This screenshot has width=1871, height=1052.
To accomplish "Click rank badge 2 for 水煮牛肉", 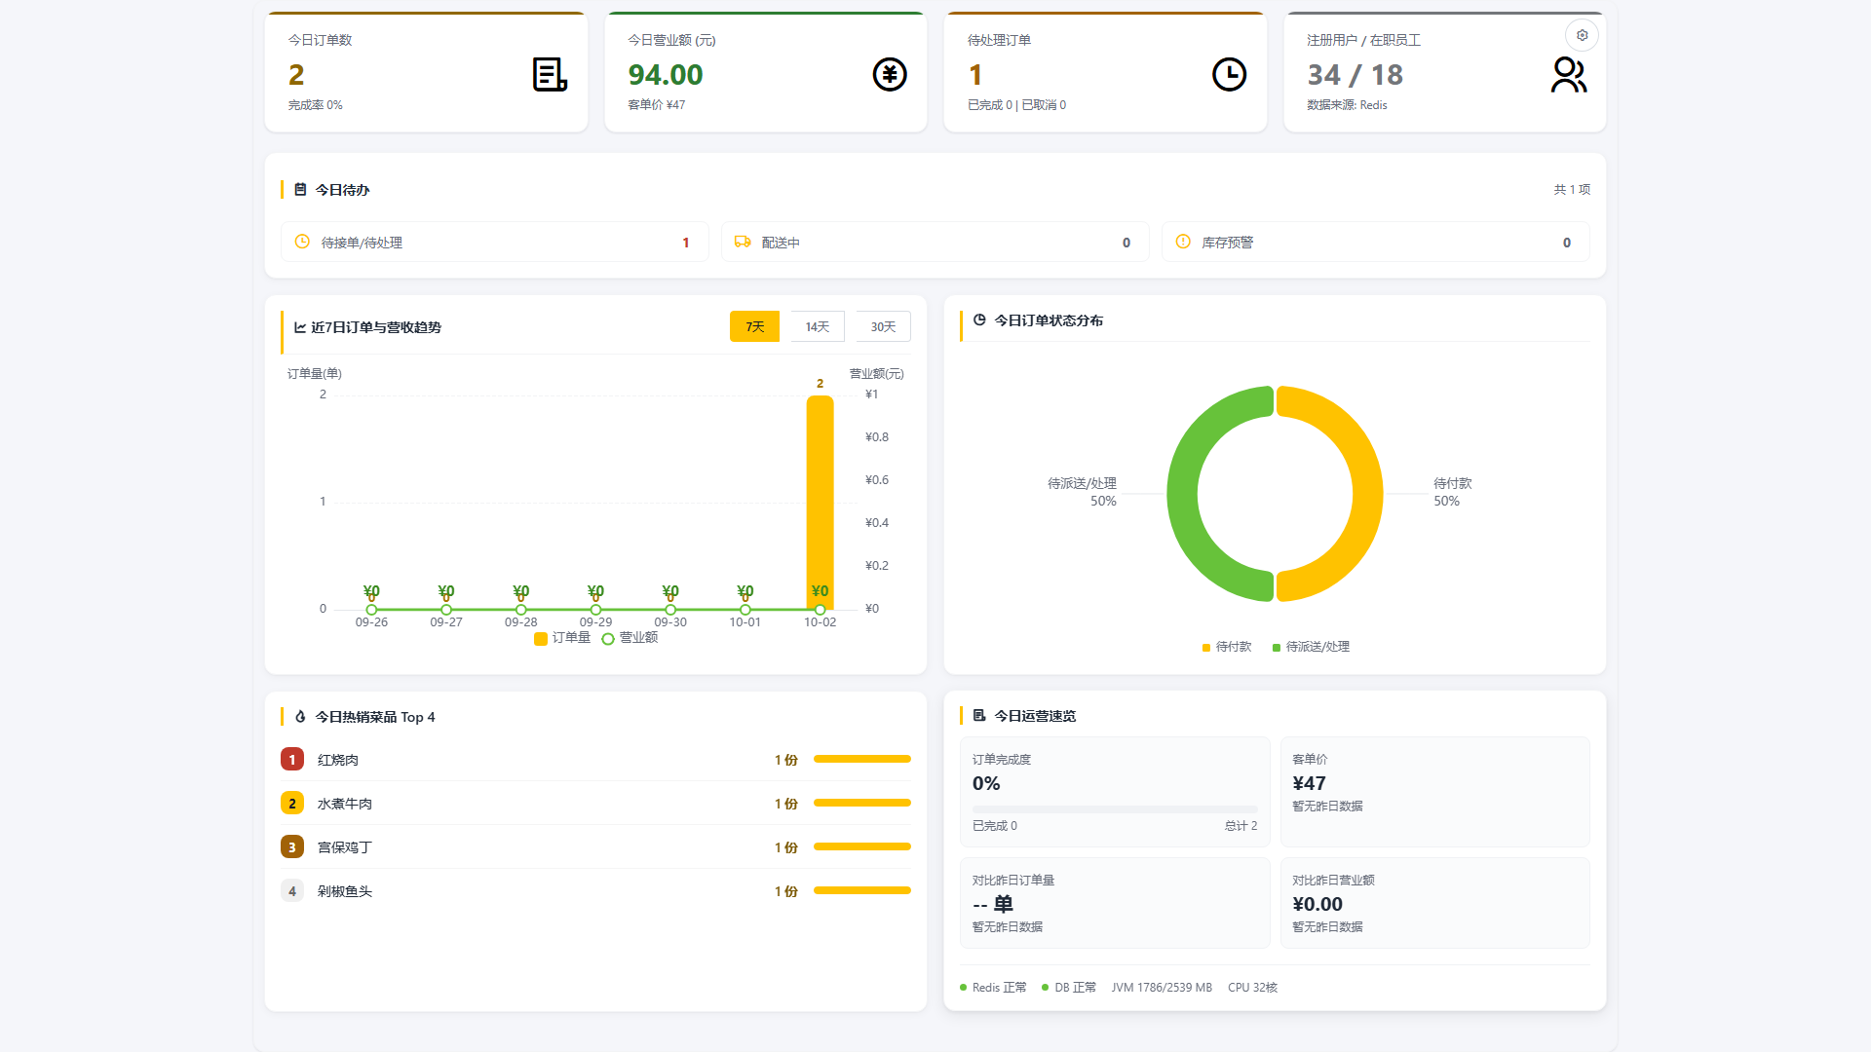I will click(292, 803).
